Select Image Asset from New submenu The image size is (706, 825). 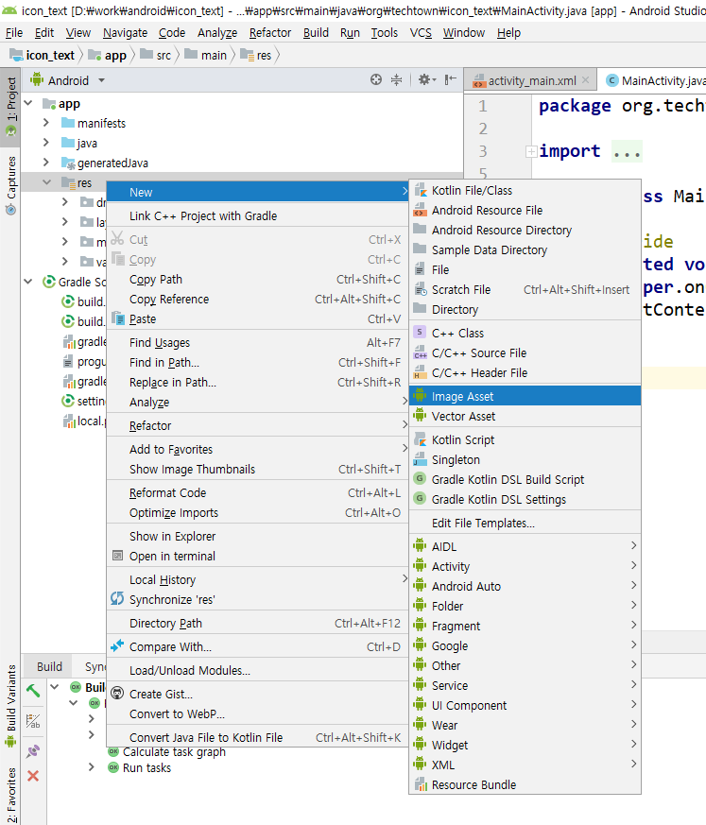click(x=525, y=396)
